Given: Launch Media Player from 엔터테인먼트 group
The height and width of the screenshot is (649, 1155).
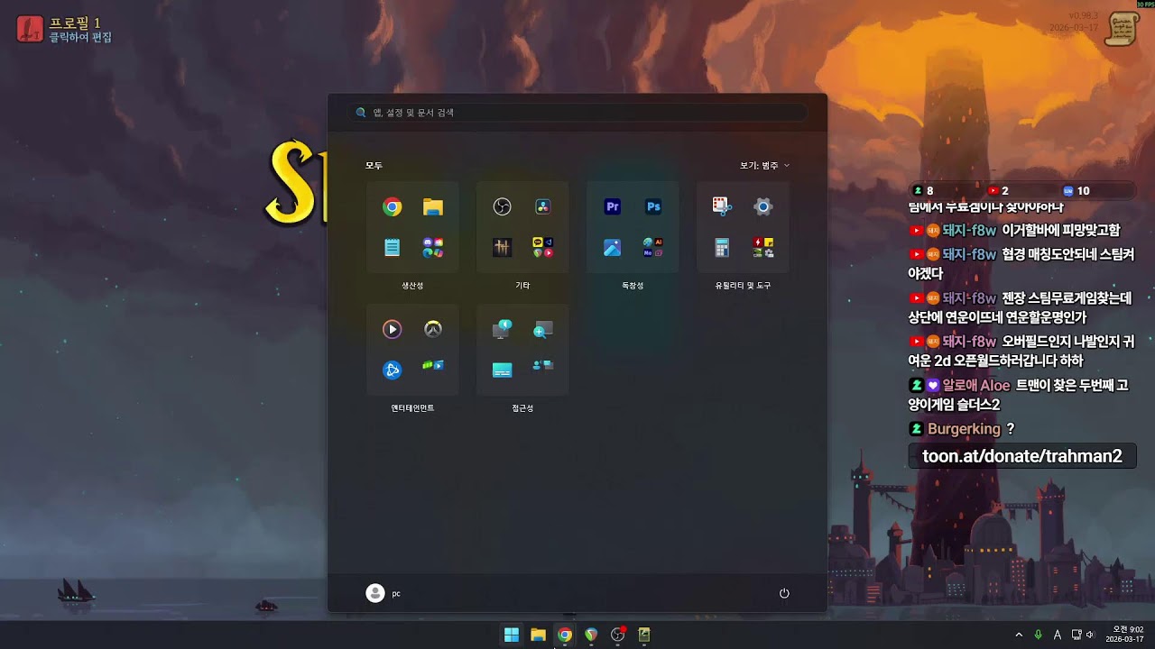Looking at the screenshot, I should pyautogui.click(x=392, y=330).
